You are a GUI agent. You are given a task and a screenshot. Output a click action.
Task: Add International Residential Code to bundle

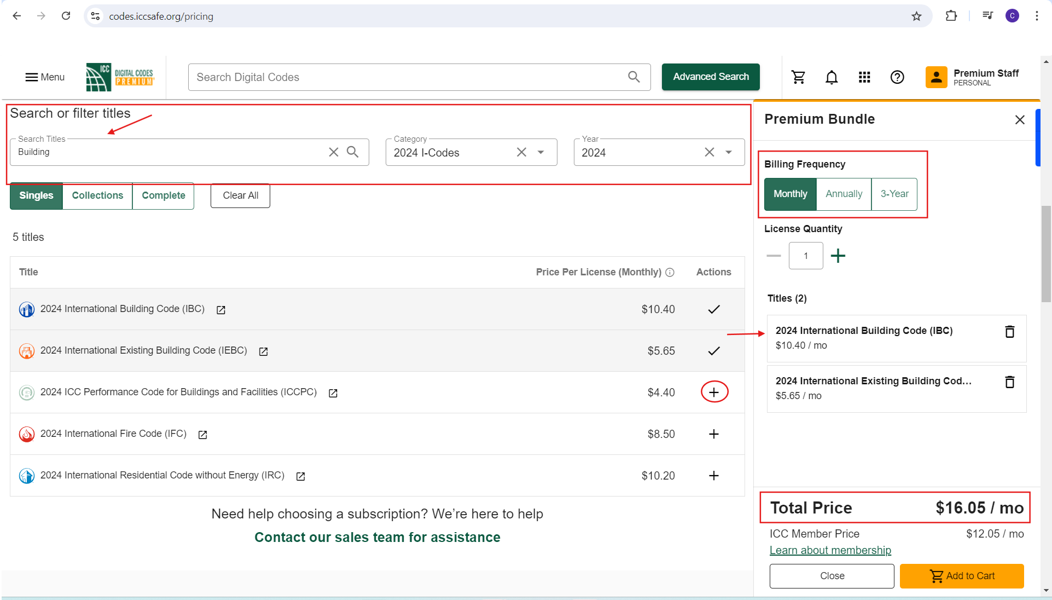click(714, 476)
